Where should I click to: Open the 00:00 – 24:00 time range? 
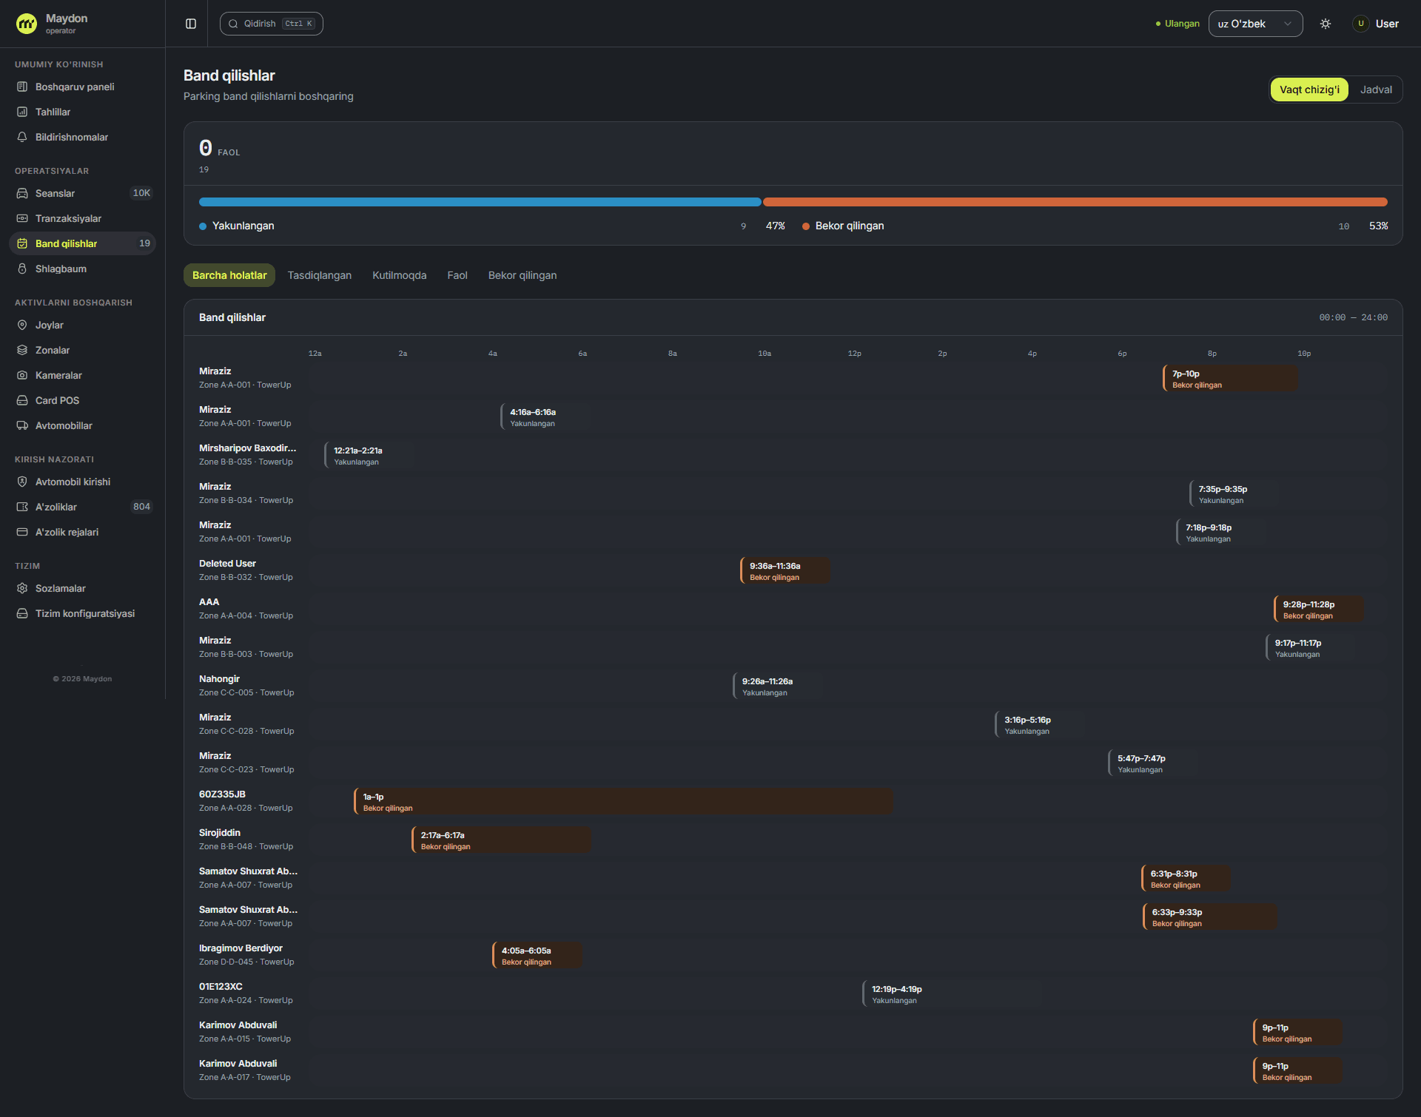(x=1353, y=317)
